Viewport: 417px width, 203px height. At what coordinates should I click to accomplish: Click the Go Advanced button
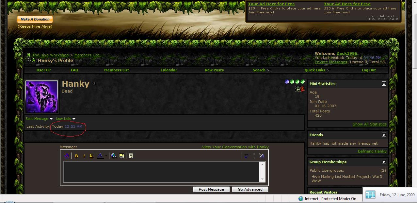250,189
